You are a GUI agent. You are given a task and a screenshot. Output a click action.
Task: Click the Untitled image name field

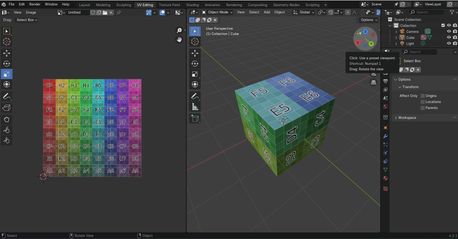coord(78,13)
